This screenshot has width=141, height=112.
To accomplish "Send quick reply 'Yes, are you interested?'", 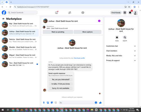I will pyautogui.click(x=61, y=80).
